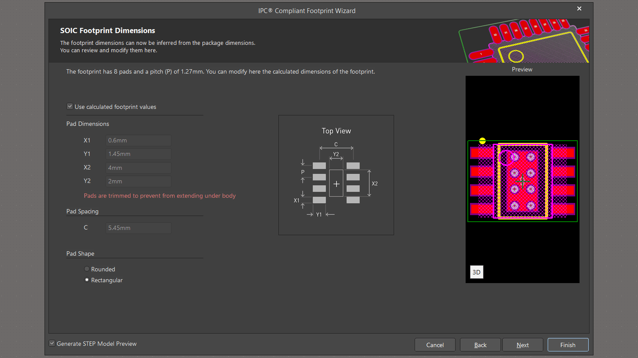638x358 pixels.
Task: Click the Top View dimension diagram
Action: pos(336,175)
